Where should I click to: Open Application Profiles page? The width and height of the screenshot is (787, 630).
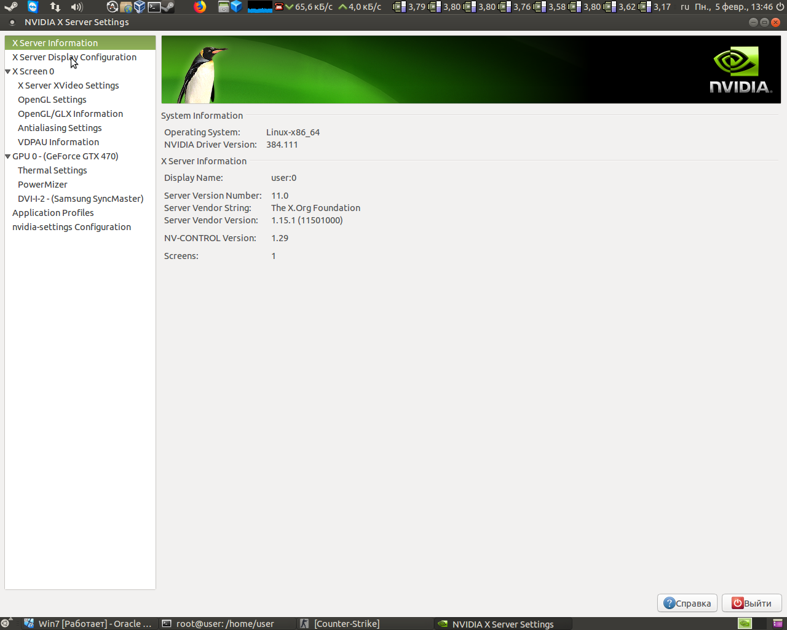click(53, 213)
